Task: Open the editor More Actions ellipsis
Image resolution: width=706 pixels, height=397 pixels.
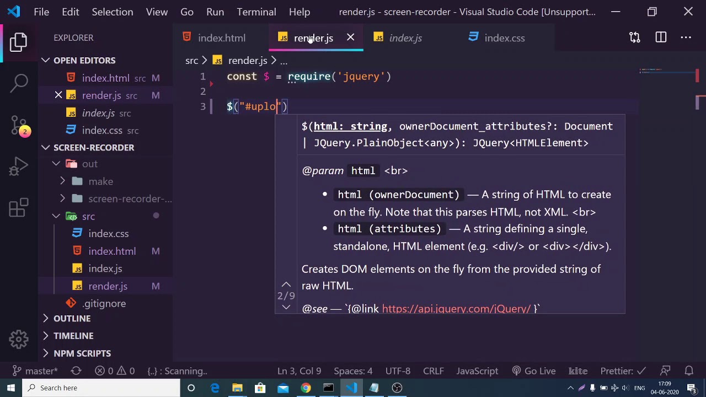Action: point(686,37)
